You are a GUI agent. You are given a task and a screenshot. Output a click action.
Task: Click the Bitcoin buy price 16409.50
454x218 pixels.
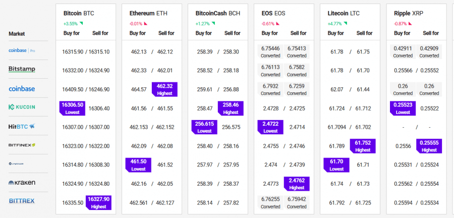pyautogui.click(x=73, y=89)
